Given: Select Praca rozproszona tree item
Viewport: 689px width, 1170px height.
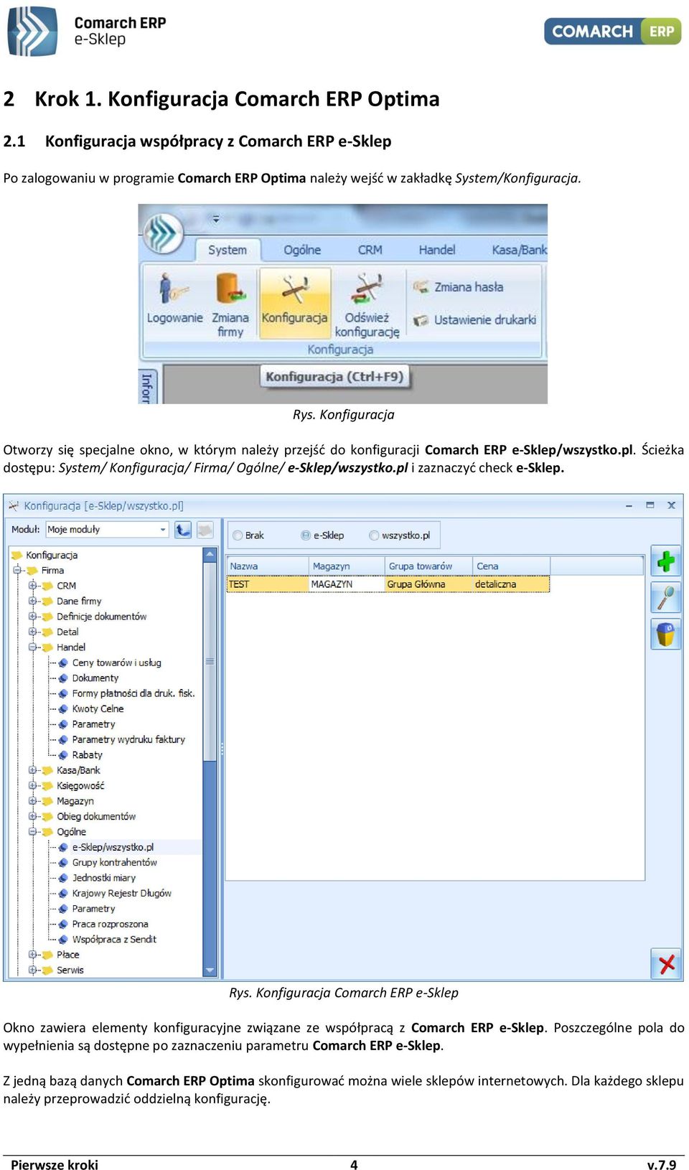Looking at the screenshot, I should click(110, 924).
